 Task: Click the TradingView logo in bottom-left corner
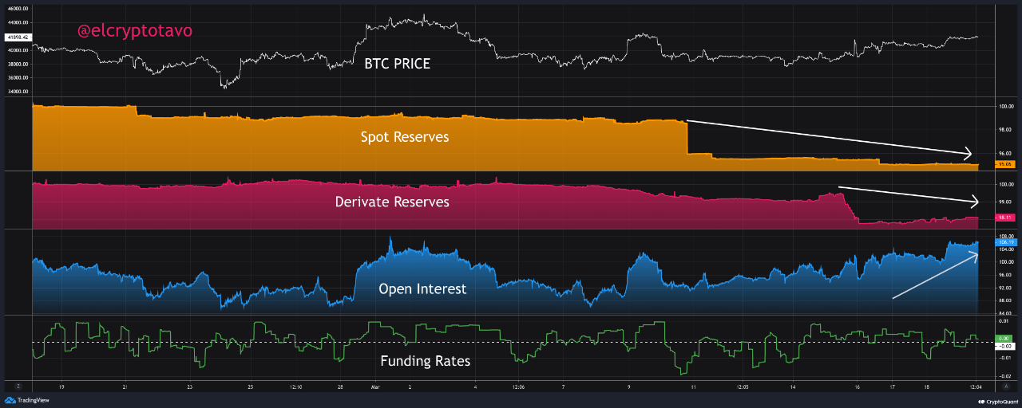[x=26, y=401]
